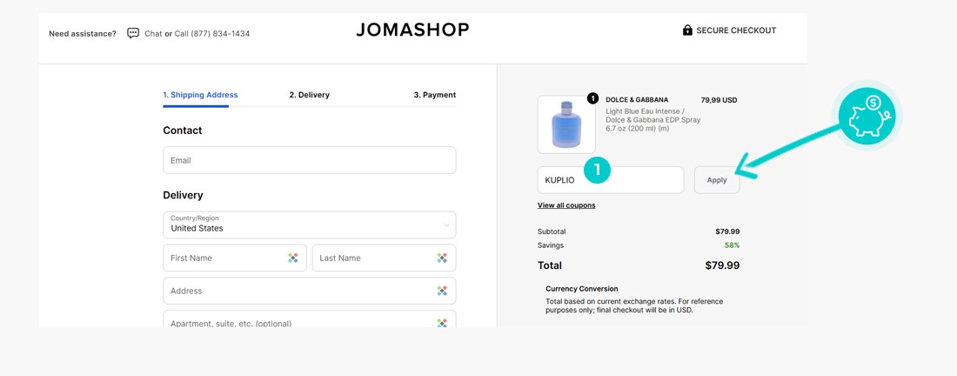The image size is (957, 376).
Task: Click the item quantity badge on the perfume
Action: tap(592, 98)
